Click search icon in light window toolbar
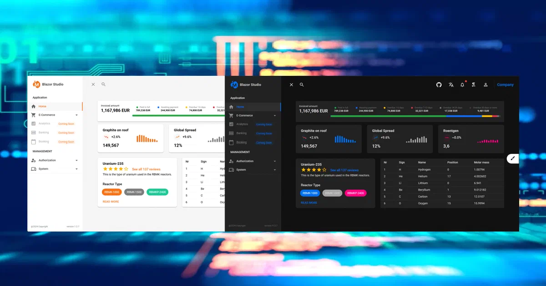Viewport: 546px width, 286px height. click(x=103, y=84)
